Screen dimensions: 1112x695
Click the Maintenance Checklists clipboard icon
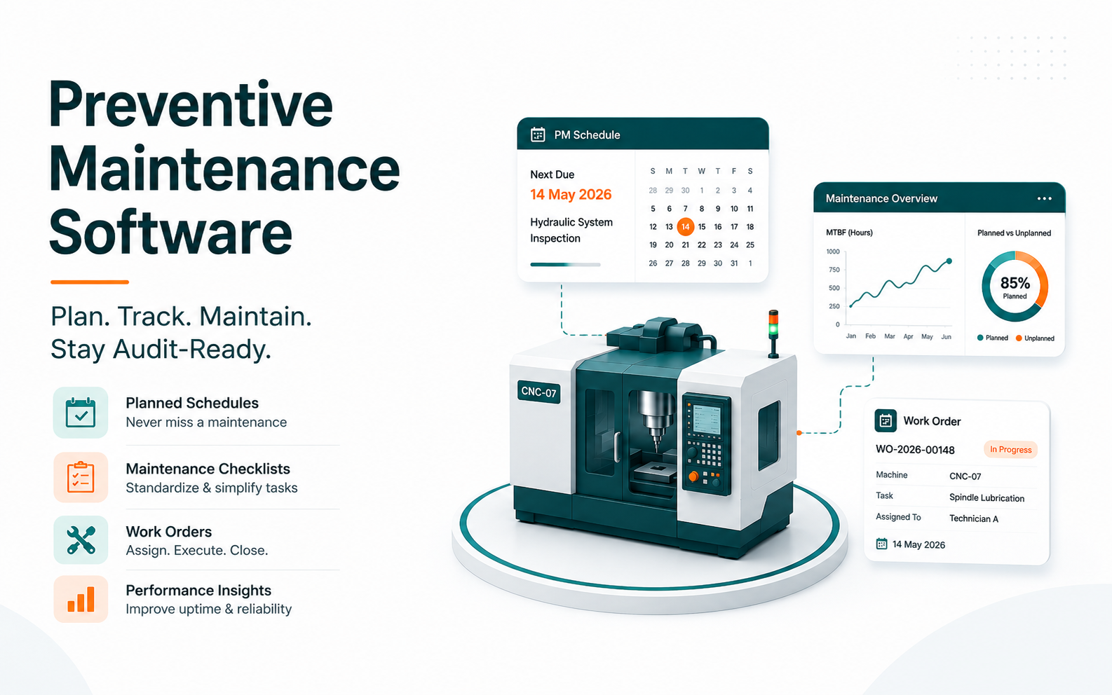click(81, 477)
